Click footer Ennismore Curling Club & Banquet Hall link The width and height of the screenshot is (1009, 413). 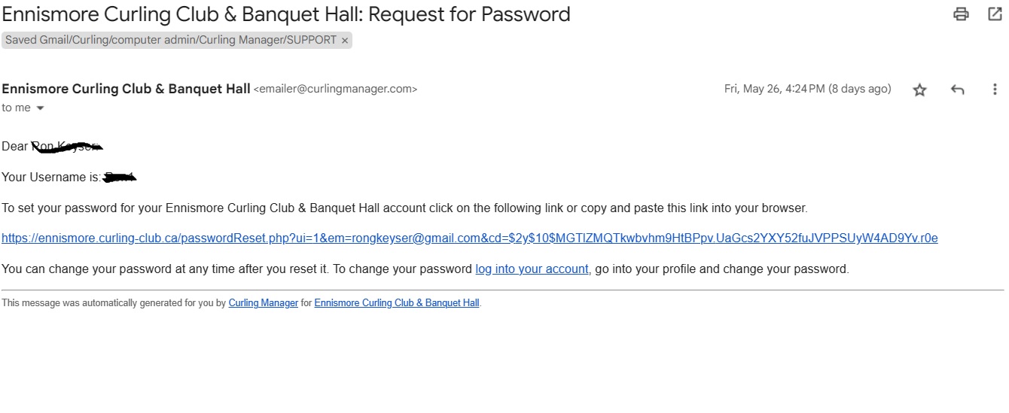pyautogui.click(x=397, y=303)
